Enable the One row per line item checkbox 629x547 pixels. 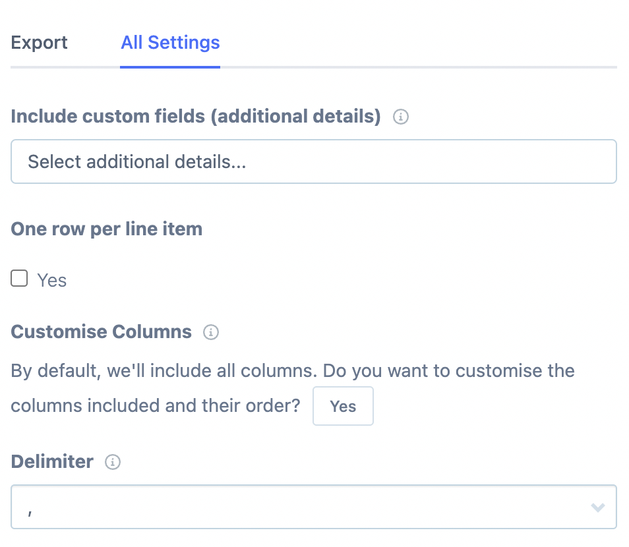[x=20, y=279]
